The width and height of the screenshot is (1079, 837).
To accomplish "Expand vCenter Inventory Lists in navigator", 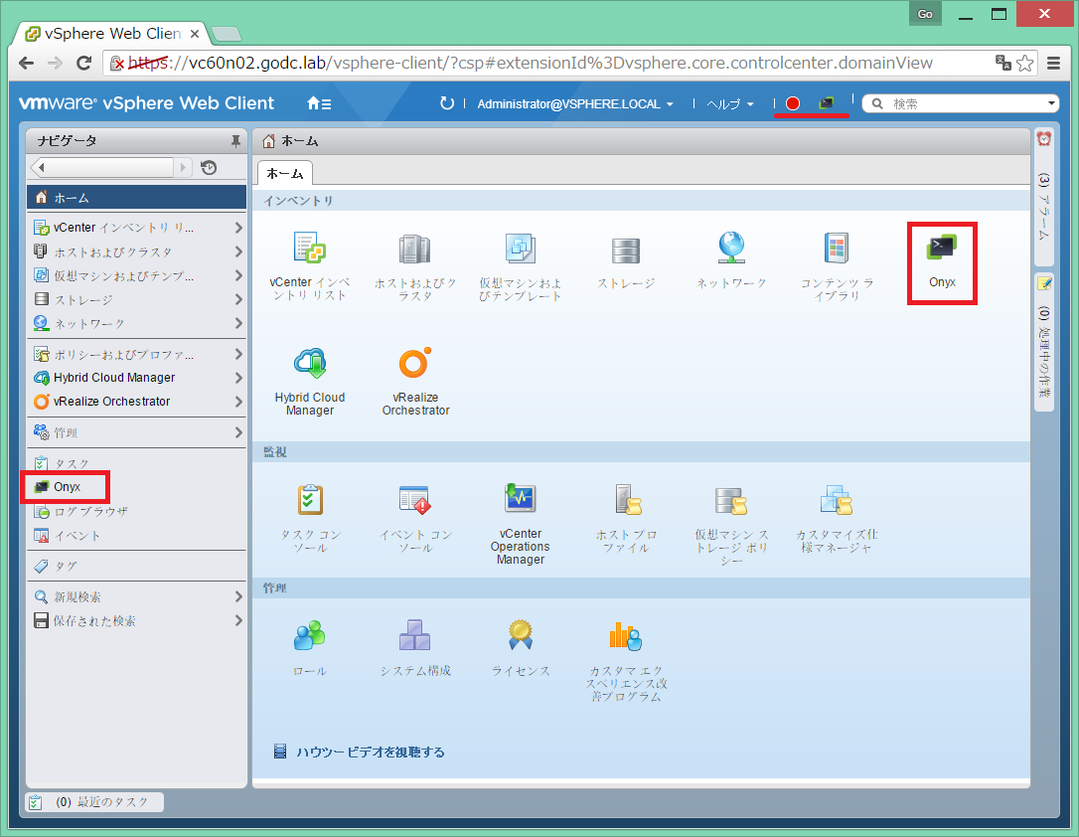I will [238, 228].
